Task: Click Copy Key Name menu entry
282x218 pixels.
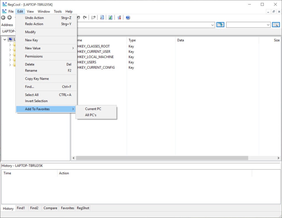Action: tap(37, 79)
